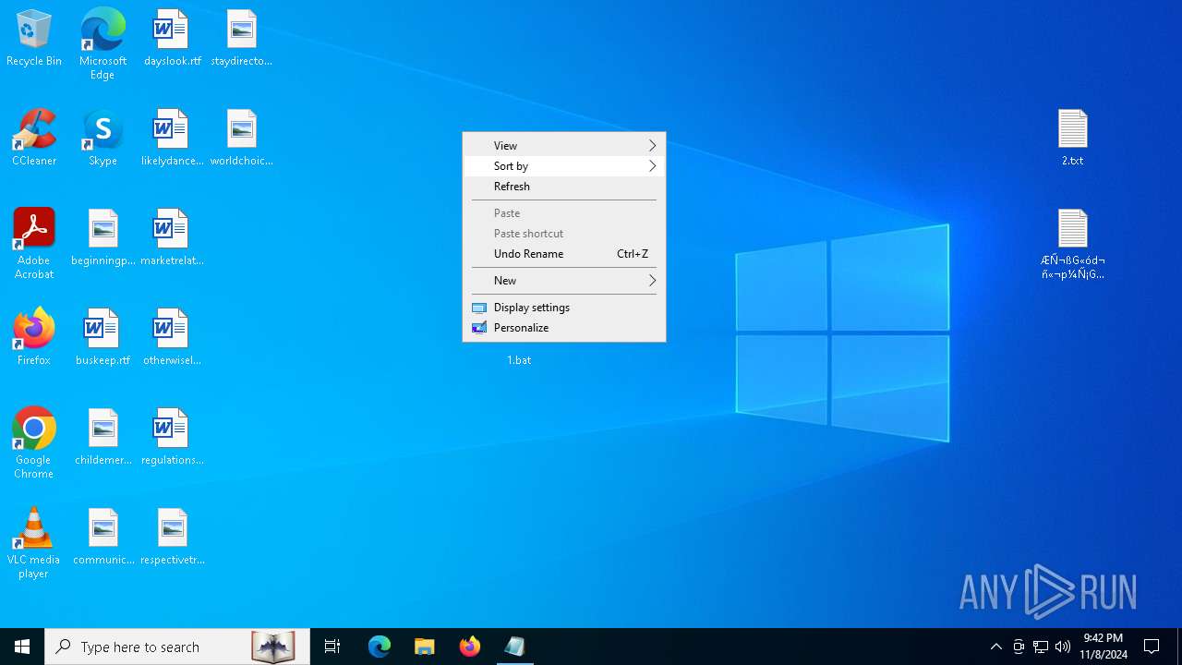Open network status tray icon

[x=1041, y=647]
